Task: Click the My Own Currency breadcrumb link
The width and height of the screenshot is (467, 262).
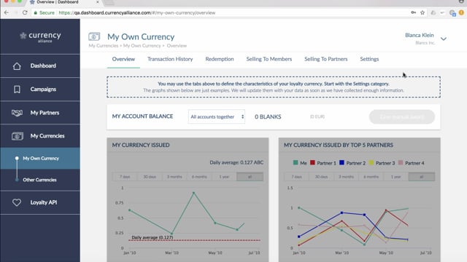Action: (142, 46)
